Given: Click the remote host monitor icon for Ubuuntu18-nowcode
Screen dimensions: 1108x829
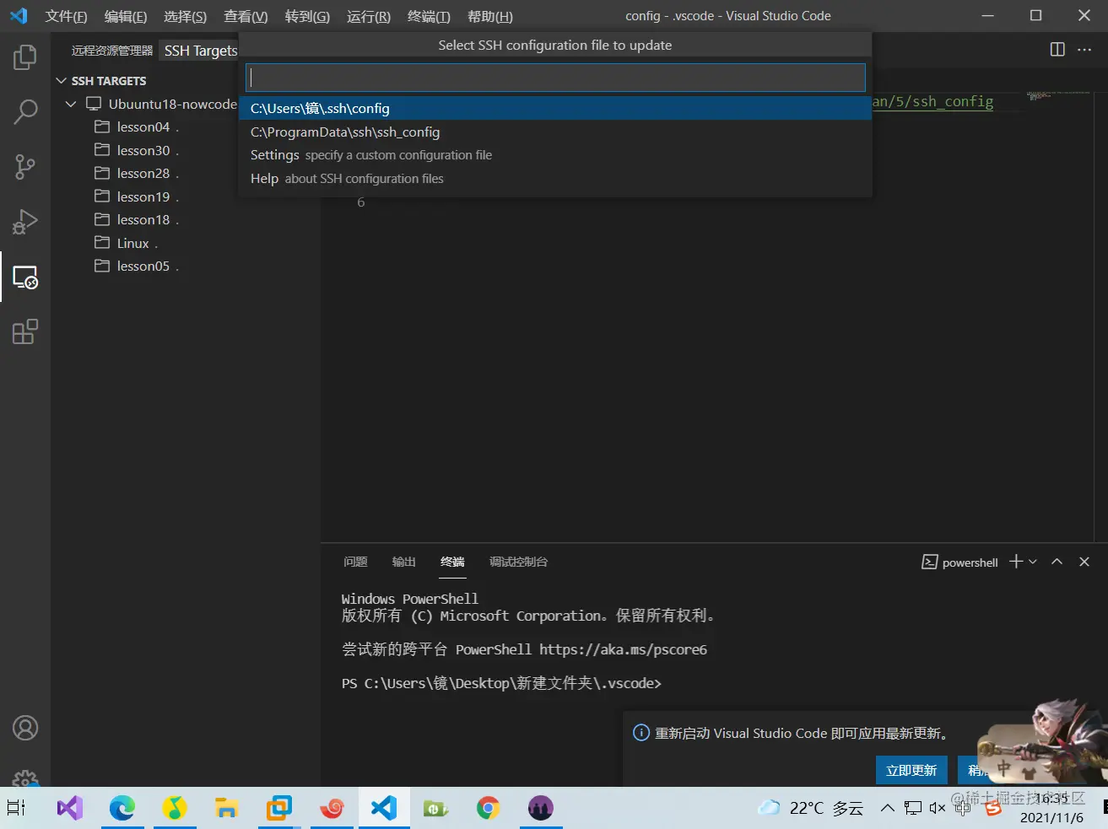Looking at the screenshot, I should point(94,104).
